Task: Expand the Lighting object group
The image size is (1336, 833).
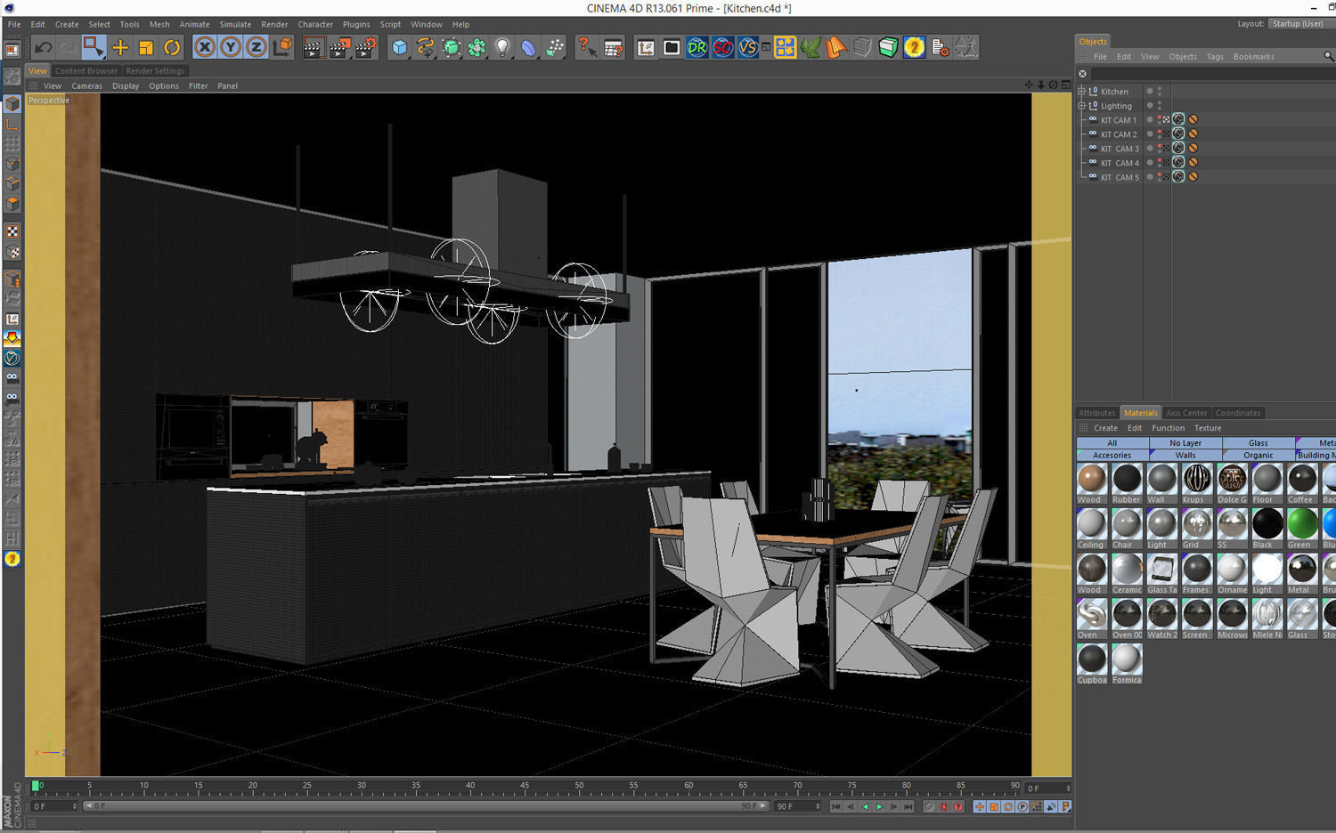Action: pos(1082,106)
